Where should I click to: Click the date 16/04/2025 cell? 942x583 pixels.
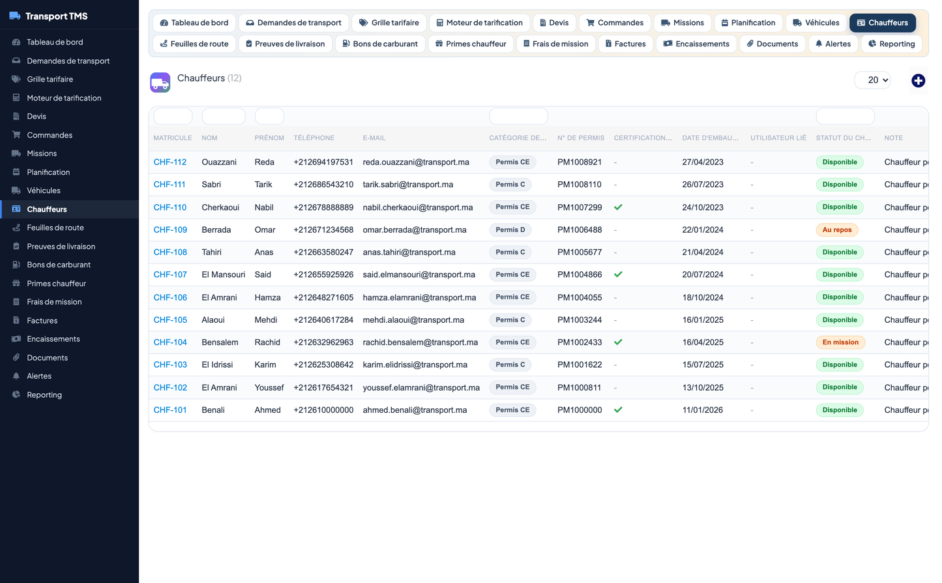point(703,342)
